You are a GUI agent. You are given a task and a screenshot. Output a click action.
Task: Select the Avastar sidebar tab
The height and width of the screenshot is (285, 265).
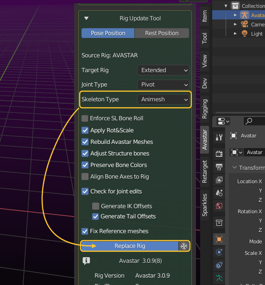coord(205,140)
